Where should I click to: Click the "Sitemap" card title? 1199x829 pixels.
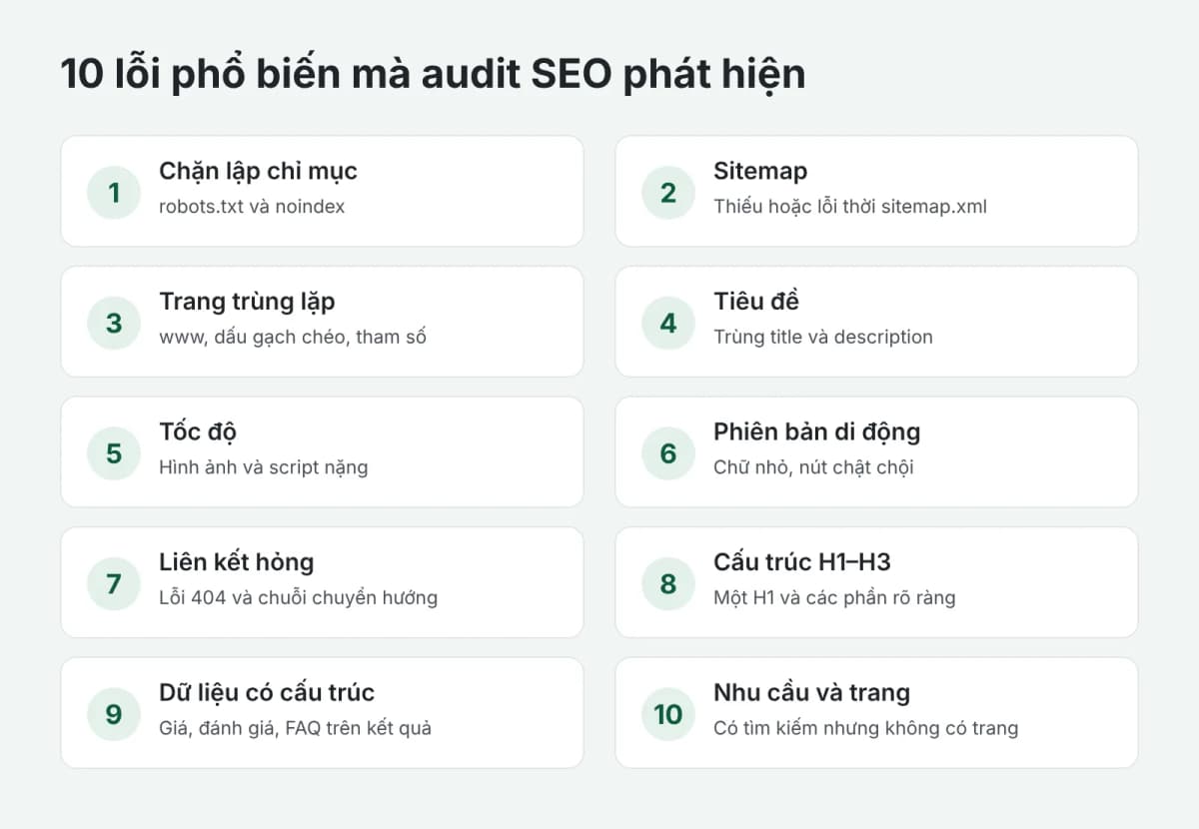(x=760, y=172)
